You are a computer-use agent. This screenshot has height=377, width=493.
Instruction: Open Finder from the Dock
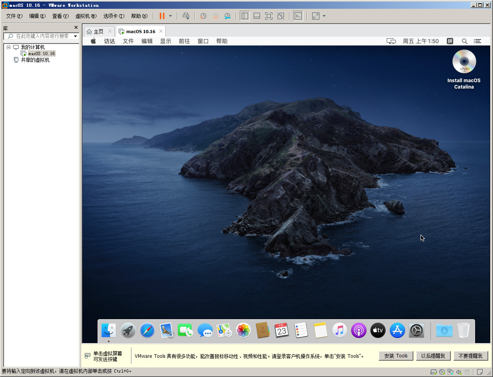109,330
